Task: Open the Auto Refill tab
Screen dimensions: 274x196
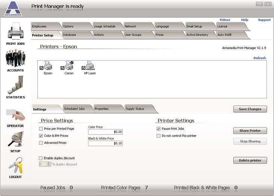Action: coord(232,35)
